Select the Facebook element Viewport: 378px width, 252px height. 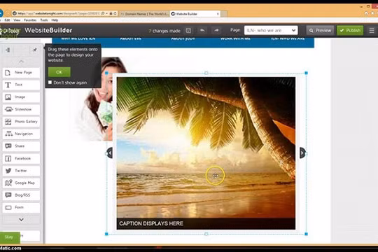21,159
